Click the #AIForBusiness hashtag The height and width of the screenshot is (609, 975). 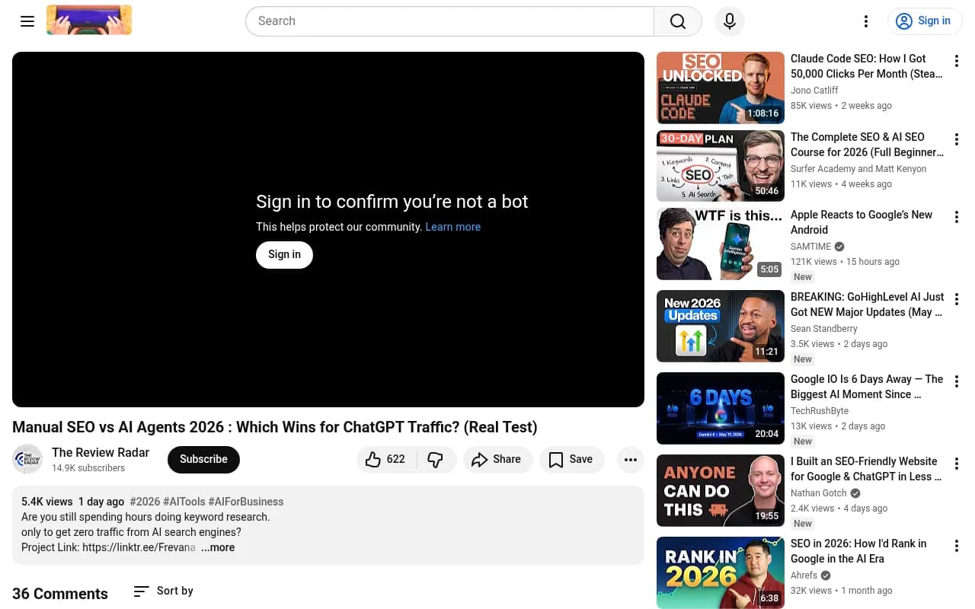pyautogui.click(x=245, y=502)
